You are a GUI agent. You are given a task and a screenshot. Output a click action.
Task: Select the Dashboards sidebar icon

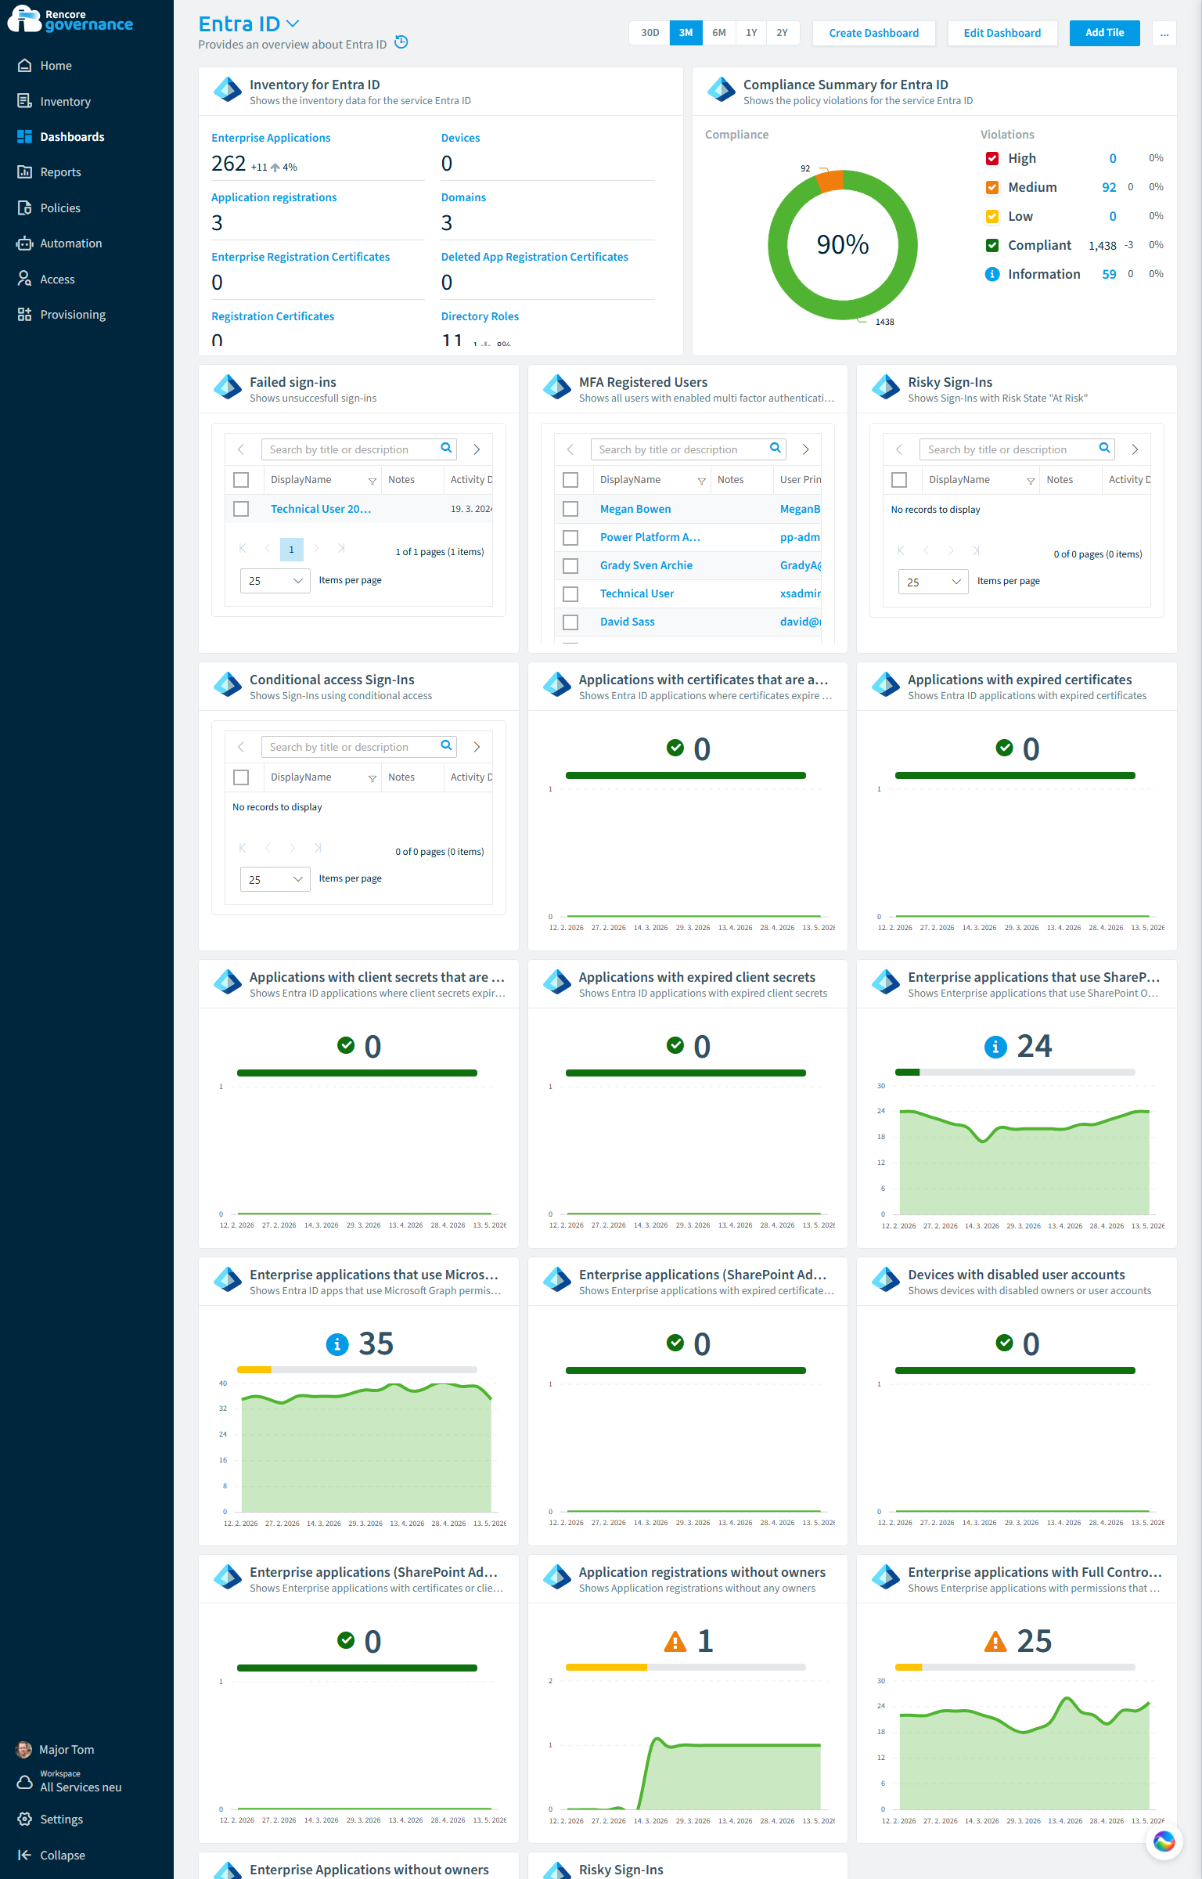point(24,137)
